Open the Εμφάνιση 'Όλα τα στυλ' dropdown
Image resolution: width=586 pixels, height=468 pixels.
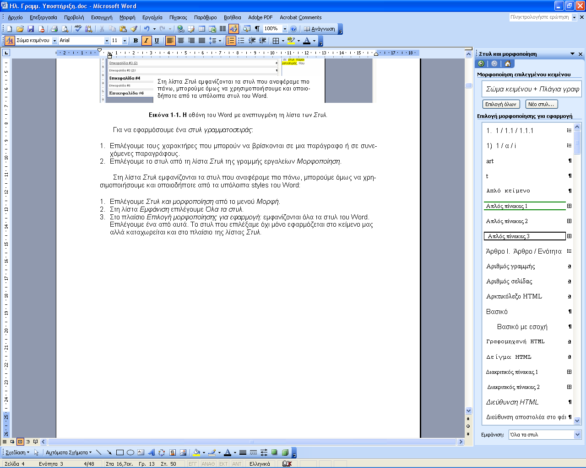pos(577,435)
